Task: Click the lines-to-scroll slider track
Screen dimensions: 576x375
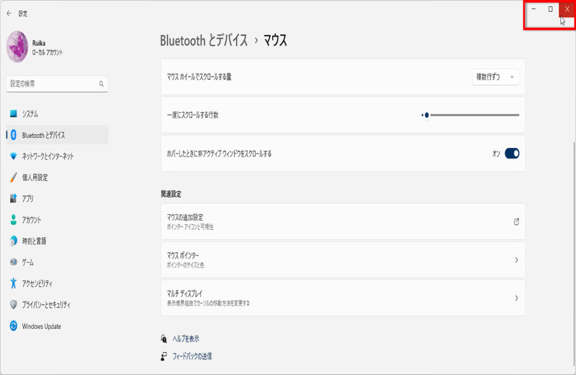Action: (x=472, y=115)
